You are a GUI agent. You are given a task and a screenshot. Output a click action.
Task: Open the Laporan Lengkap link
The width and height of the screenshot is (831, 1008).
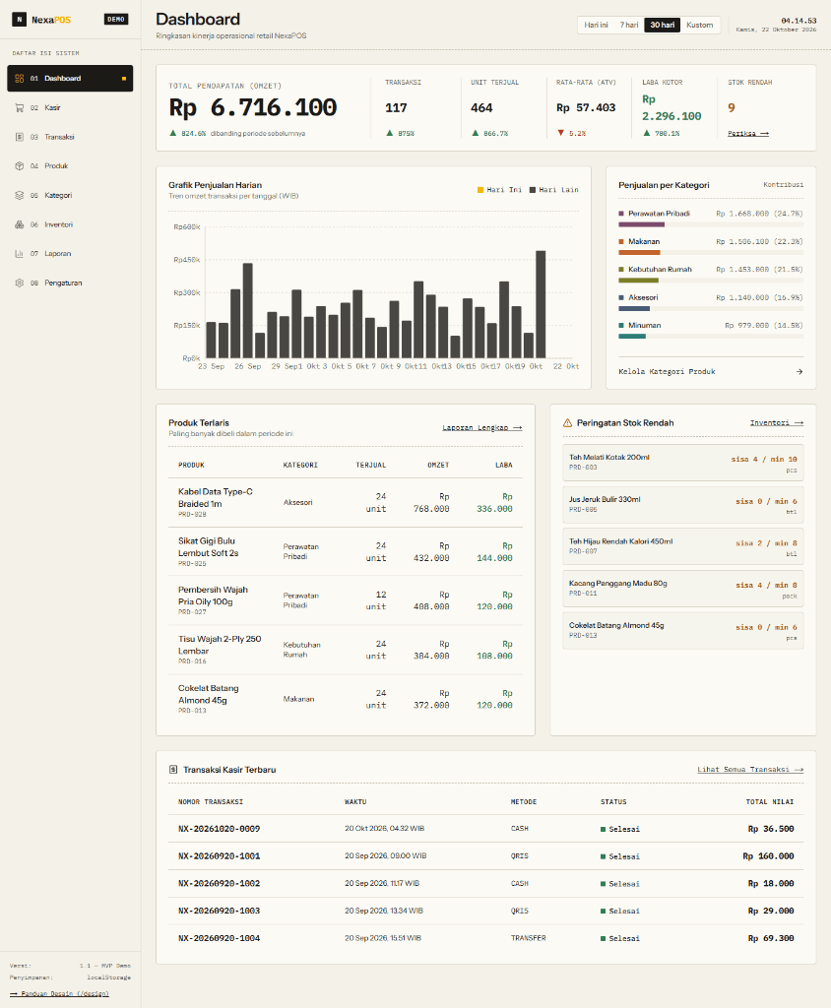coord(482,427)
